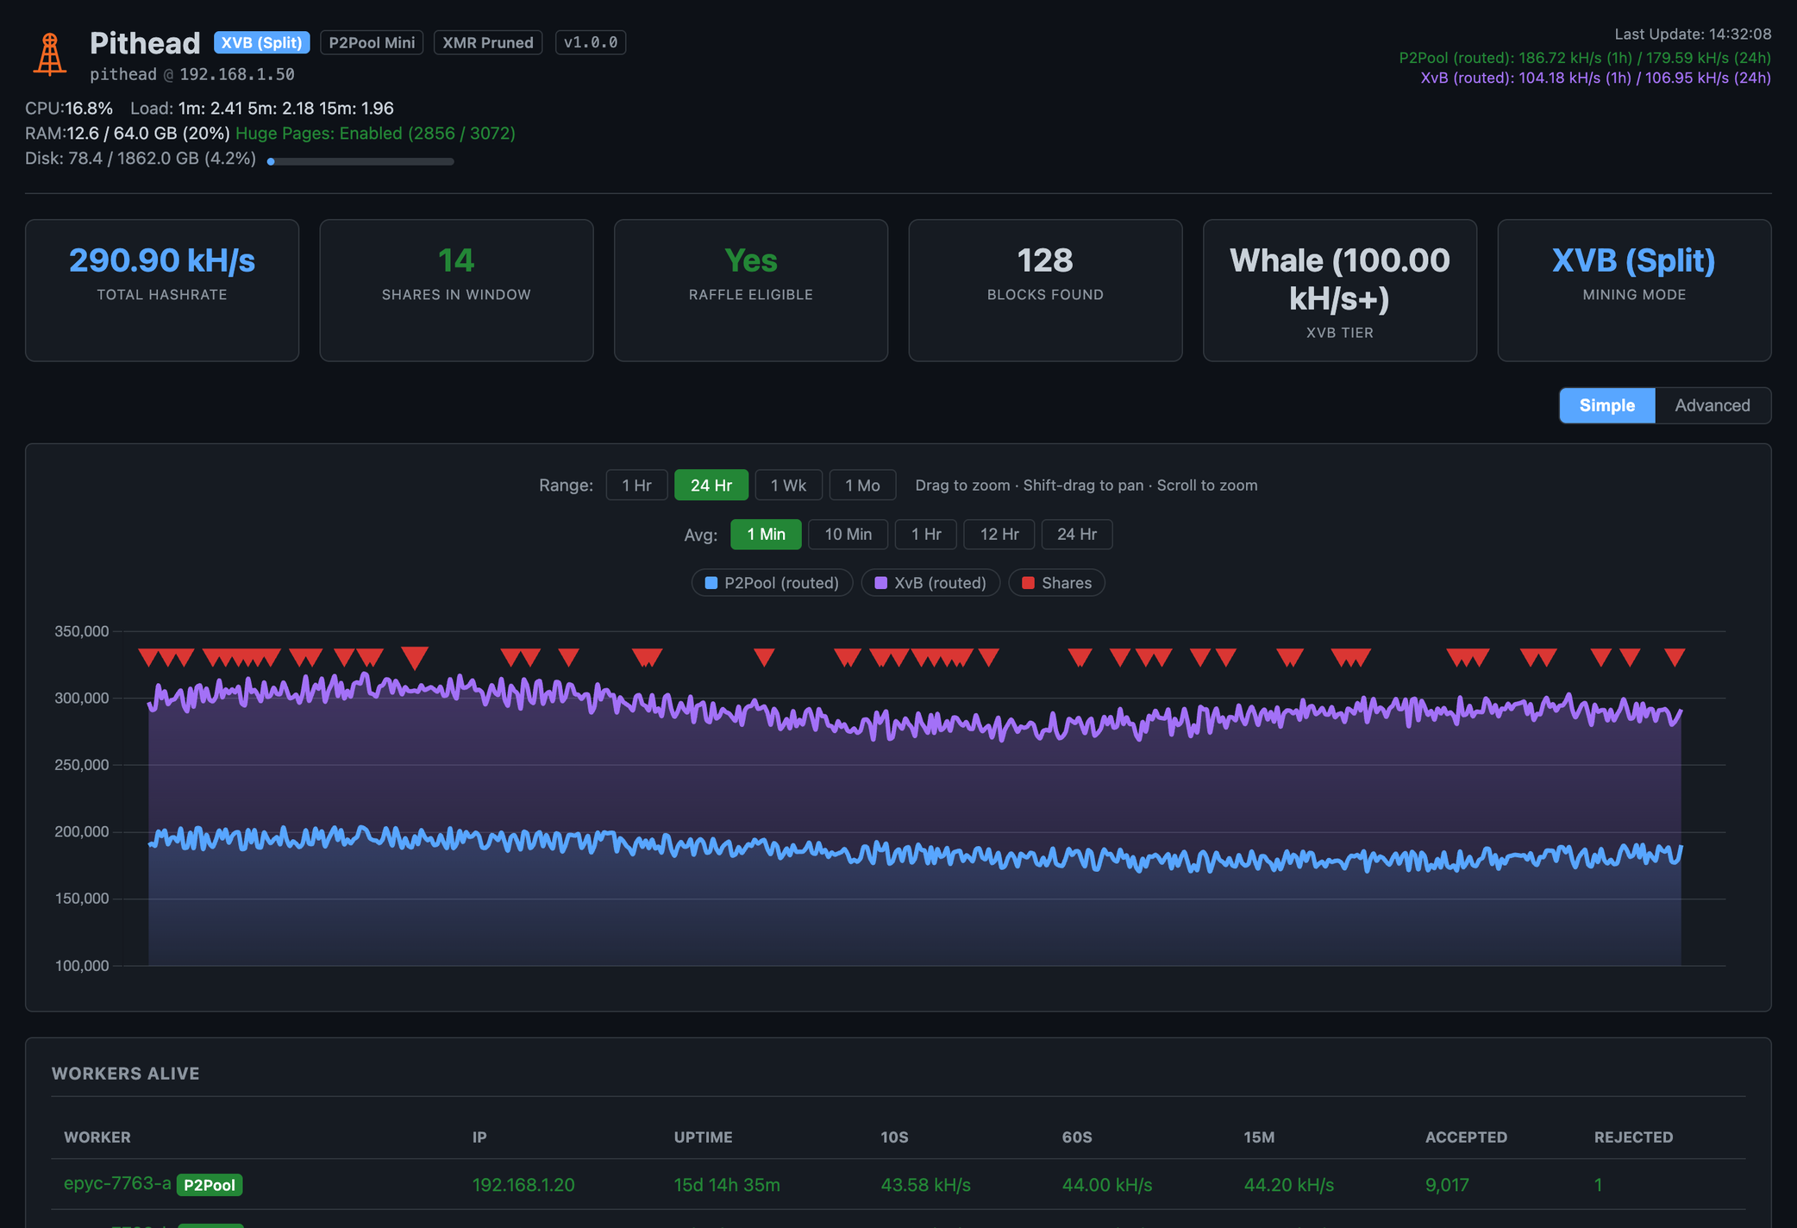Click 43.58 kH/s in 10S column

925,1185
